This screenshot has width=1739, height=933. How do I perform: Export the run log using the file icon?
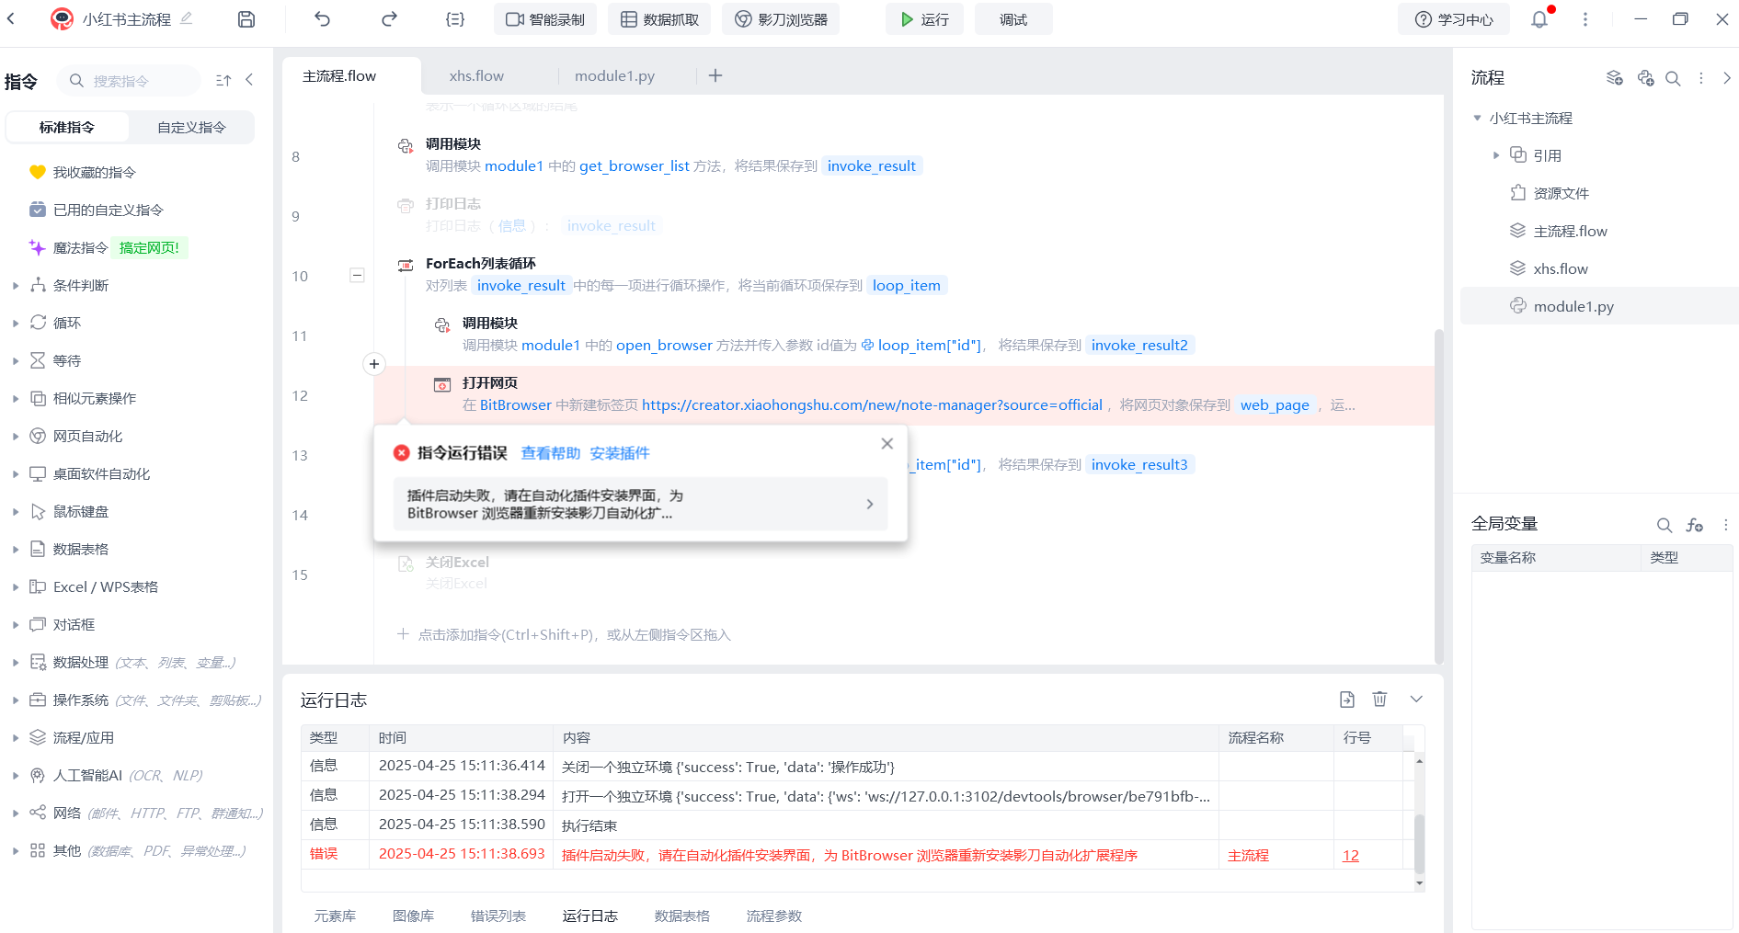tap(1347, 700)
